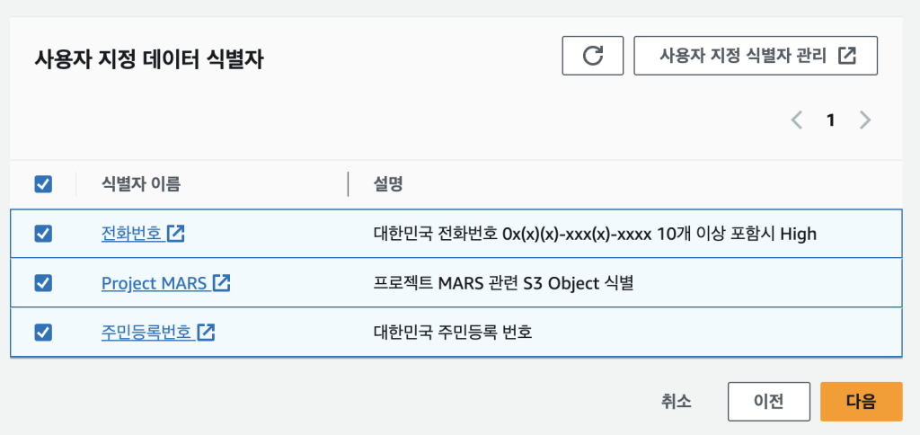This screenshot has width=920, height=435.
Task: Toggle the select-all checkbox in table header
Action: coord(43,184)
